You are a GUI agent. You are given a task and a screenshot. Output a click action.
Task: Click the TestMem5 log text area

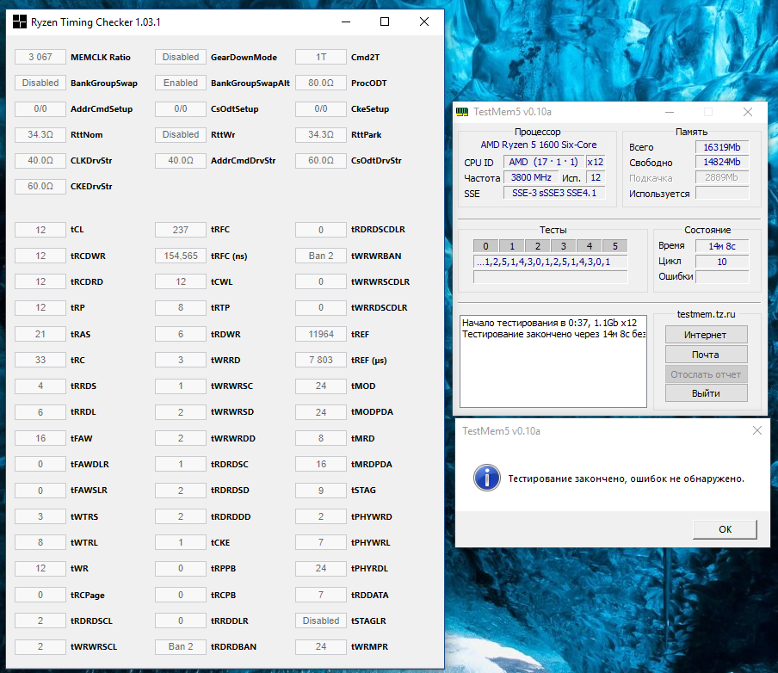pos(553,361)
